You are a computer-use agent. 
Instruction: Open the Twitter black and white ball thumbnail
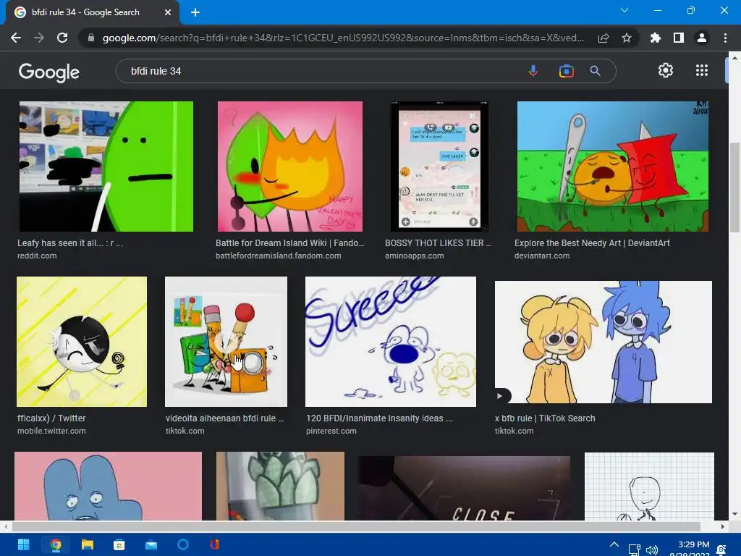pos(82,342)
